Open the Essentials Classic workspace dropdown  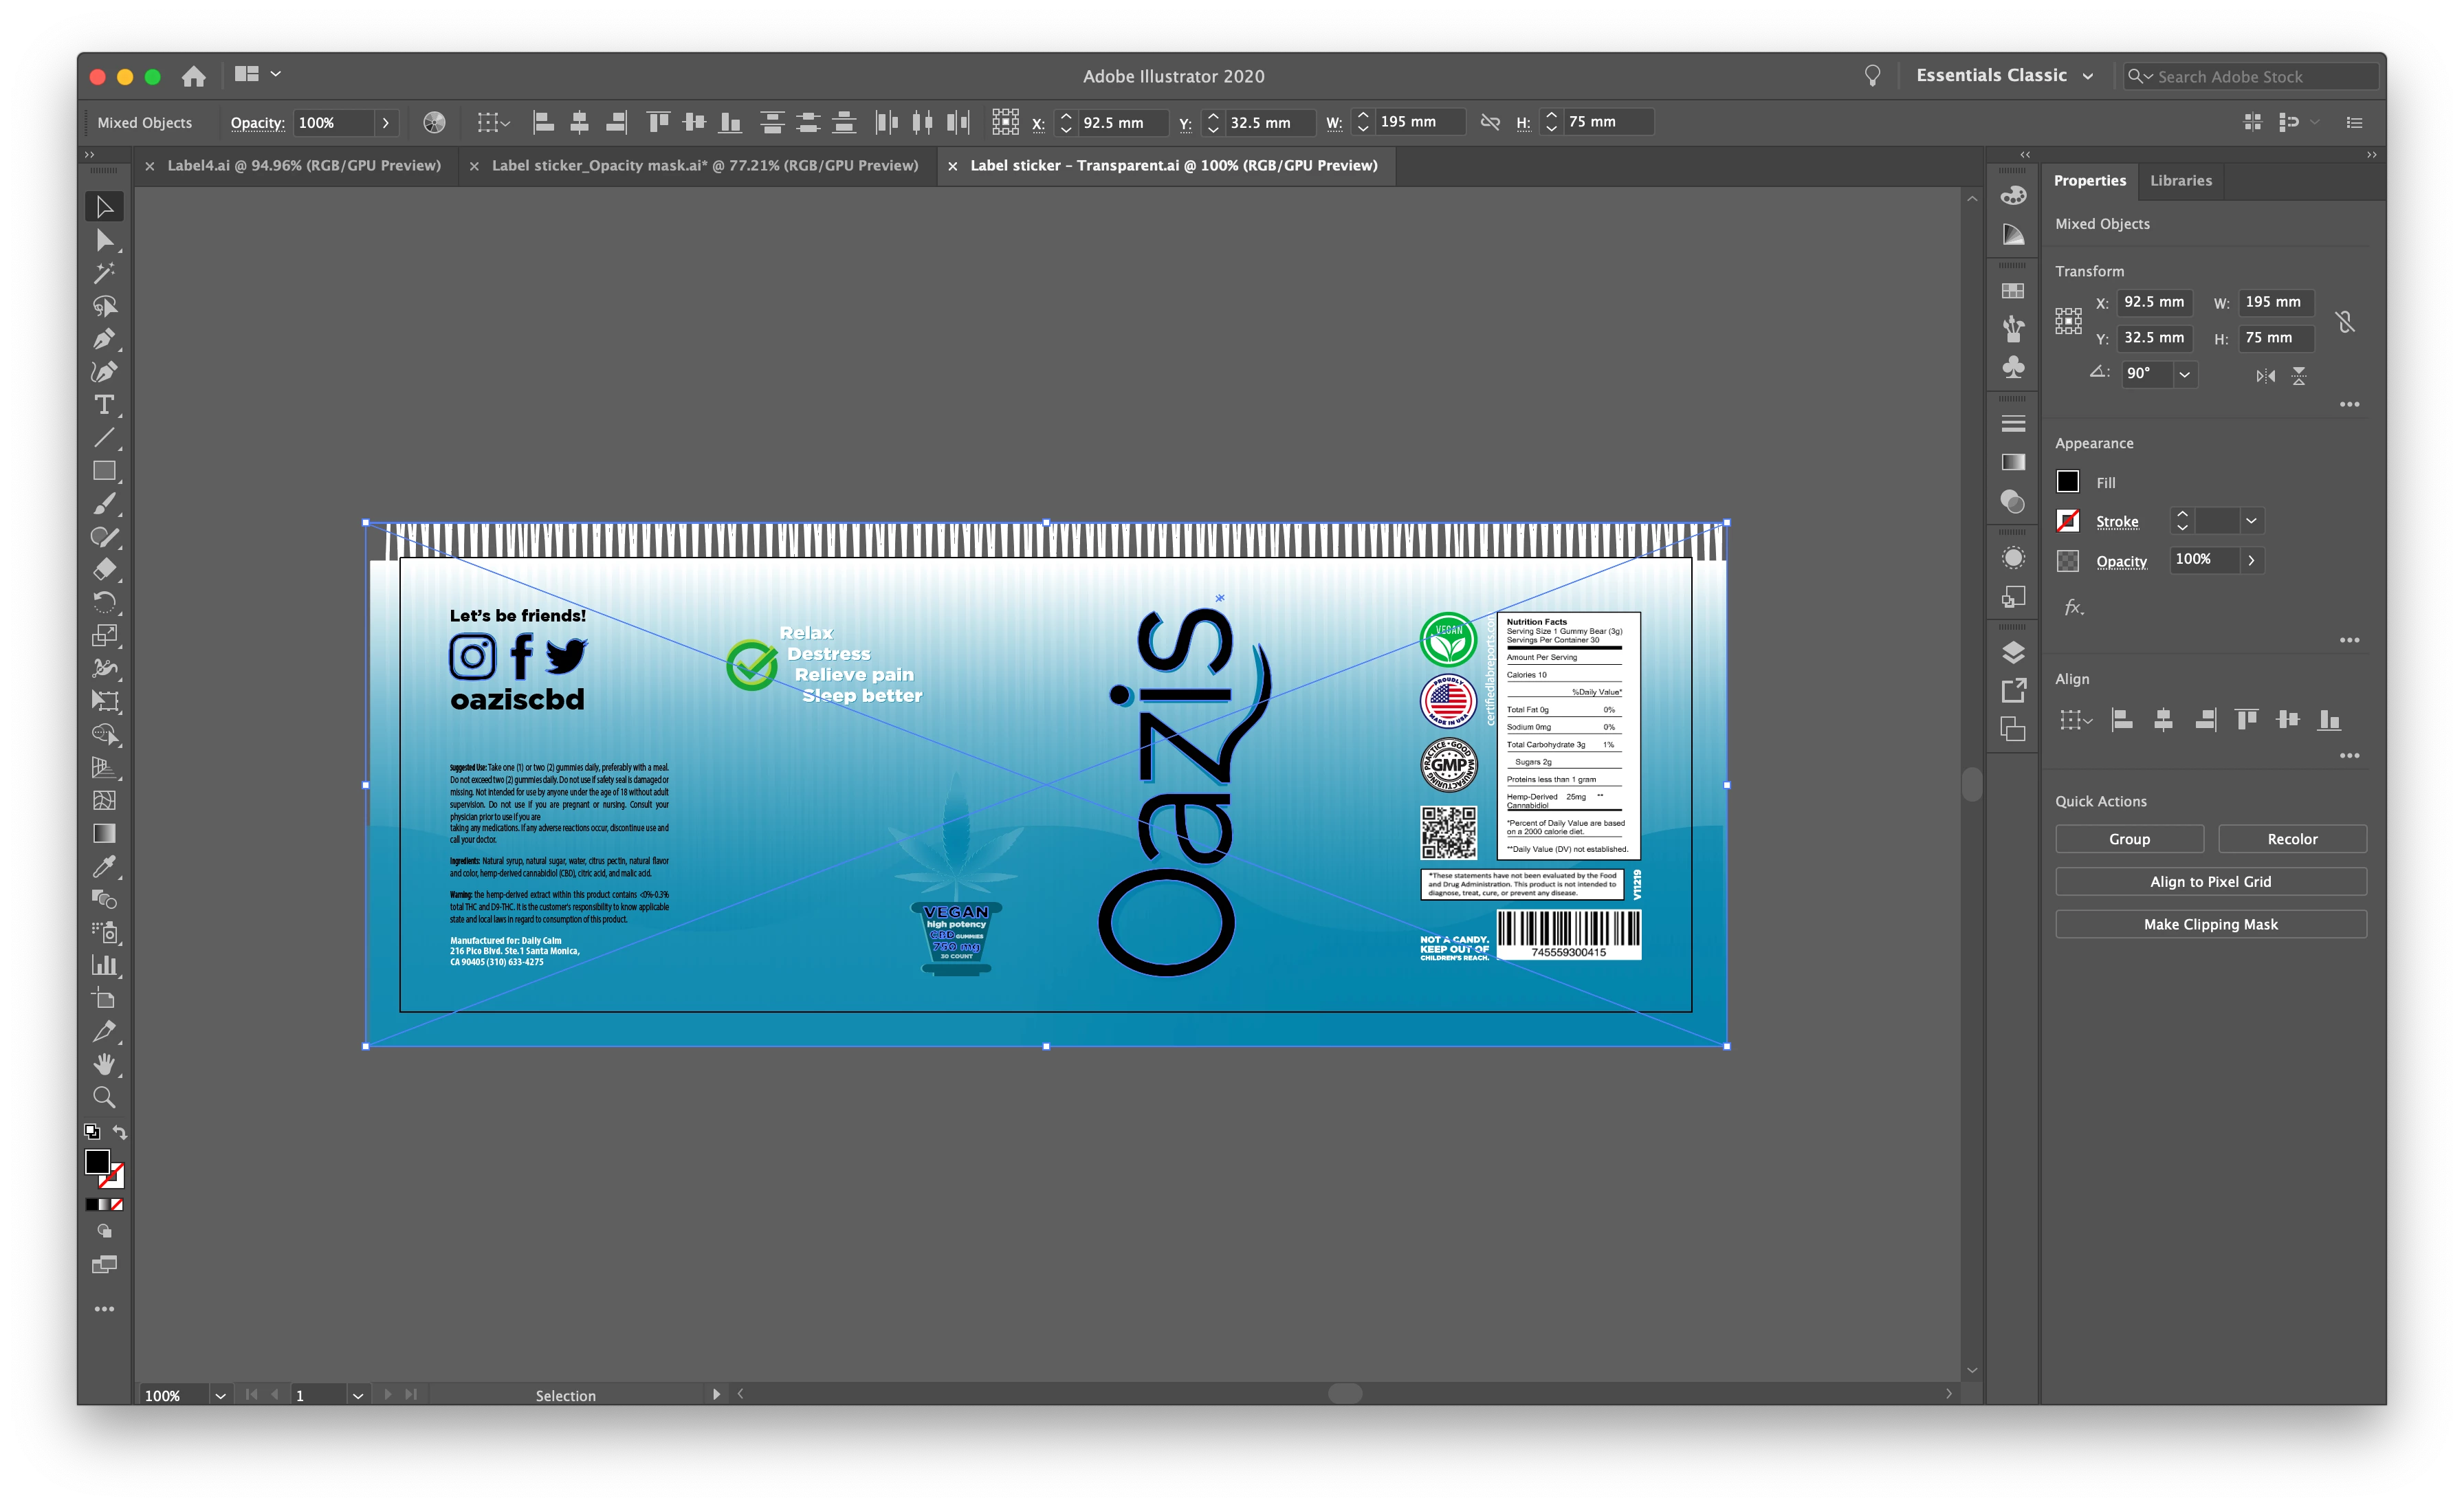click(x=2087, y=76)
